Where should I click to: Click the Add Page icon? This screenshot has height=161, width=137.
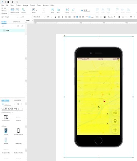tap(18, 26)
